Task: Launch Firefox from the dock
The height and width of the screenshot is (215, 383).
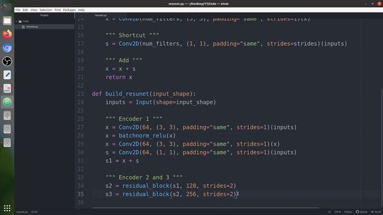Action: 7,34
